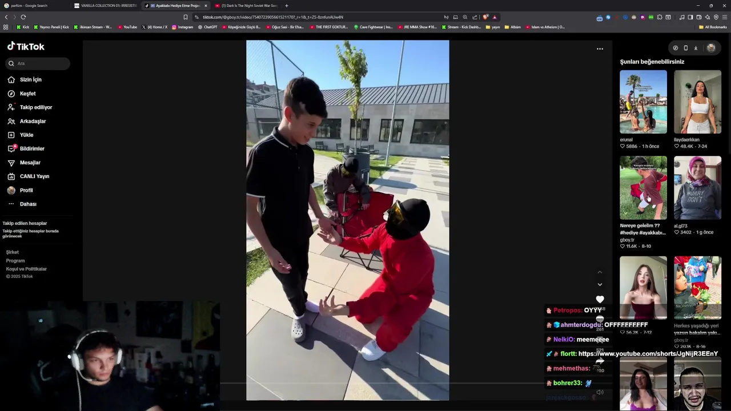This screenshot has width=731, height=411.
Task: Click the tiktok.com address bar URL
Action: pos(273,17)
